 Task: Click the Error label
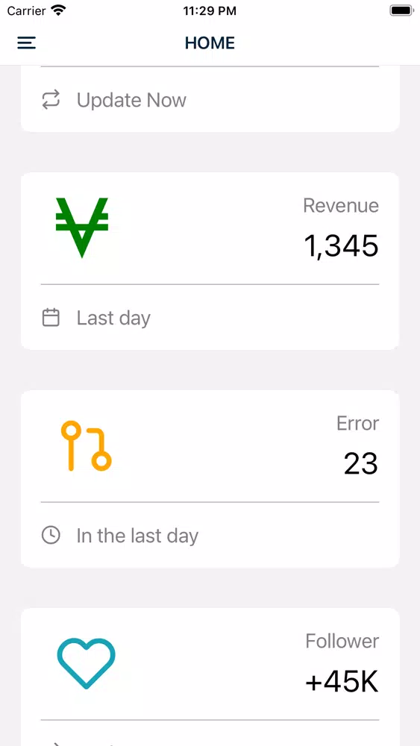click(357, 423)
